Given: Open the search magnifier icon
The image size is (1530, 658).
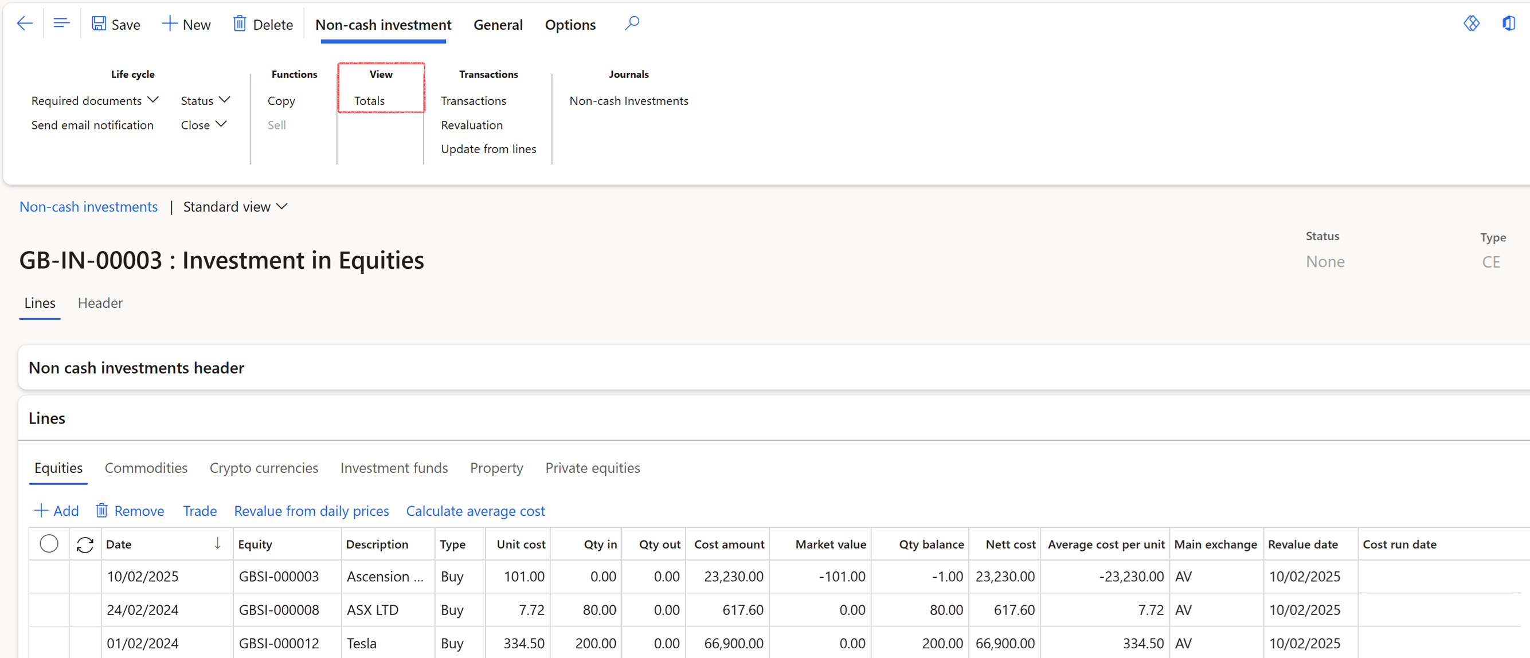Looking at the screenshot, I should [x=632, y=23].
